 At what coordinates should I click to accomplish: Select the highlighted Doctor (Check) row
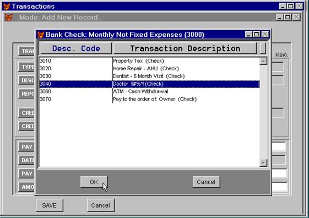point(149,84)
